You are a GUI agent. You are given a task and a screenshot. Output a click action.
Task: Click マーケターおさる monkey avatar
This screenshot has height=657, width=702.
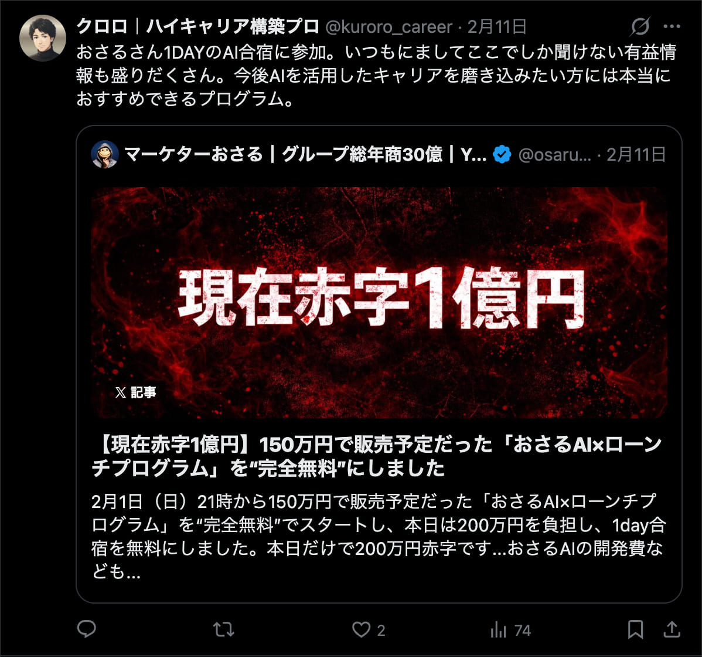click(x=105, y=154)
